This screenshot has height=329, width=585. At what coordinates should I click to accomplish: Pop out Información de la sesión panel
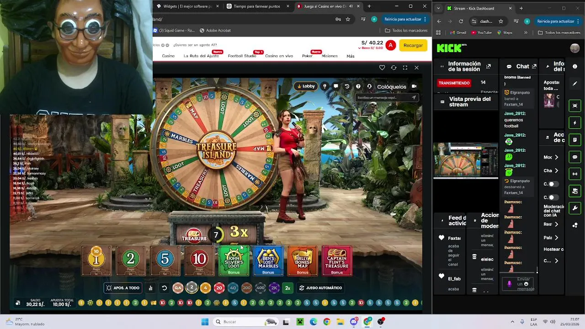489,67
